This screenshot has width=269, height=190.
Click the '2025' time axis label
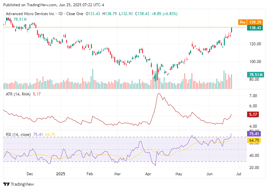(x=61, y=174)
